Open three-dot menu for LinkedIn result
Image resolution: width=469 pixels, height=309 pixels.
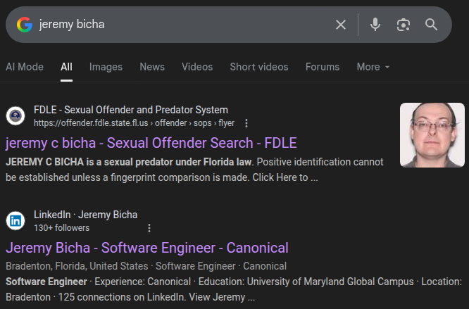coord(149,228)
